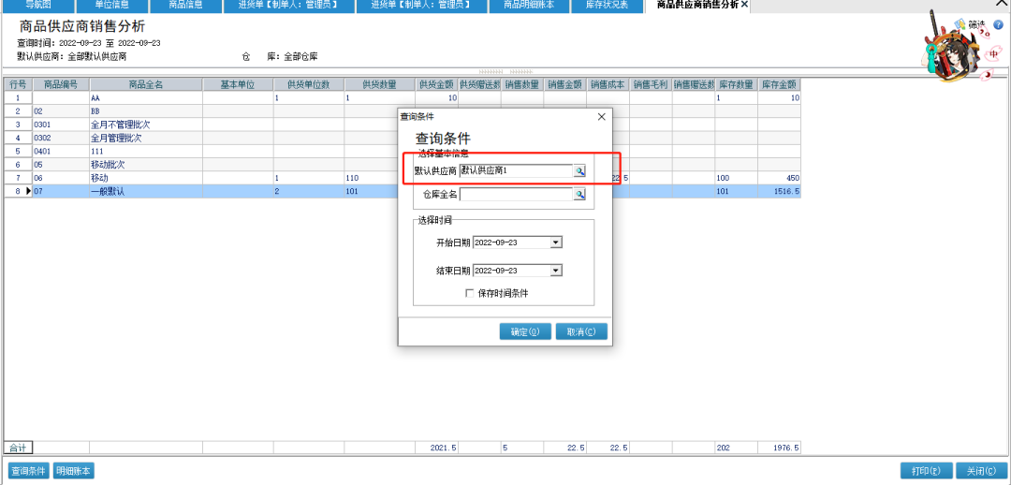Switch to the 商品明细账本 tab
This screenshot has width=1011, height=485.
[x=529, y=6]
